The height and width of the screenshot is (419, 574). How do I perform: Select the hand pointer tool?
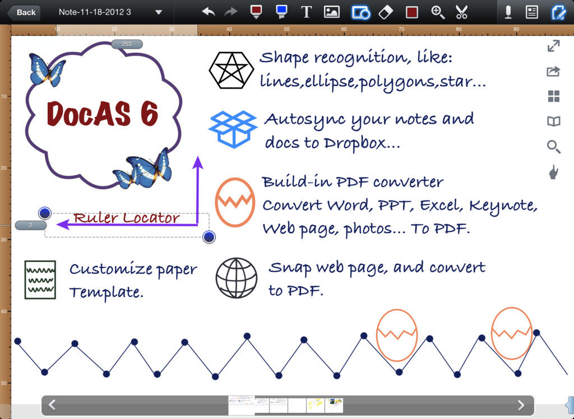pos(553,171)
